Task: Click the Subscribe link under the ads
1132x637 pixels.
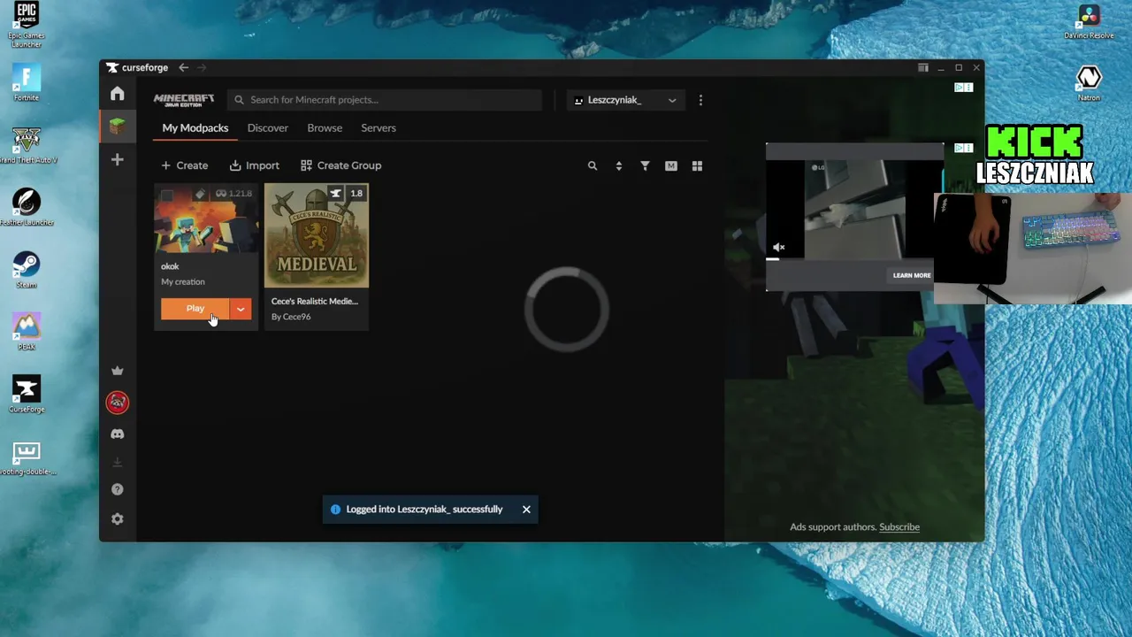Action: click(899, 527)
